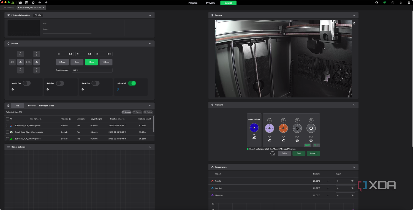Viewport: 413px width, 210px height.
Task: Expand the camera view to fullscreen
Action: [354, 23]
